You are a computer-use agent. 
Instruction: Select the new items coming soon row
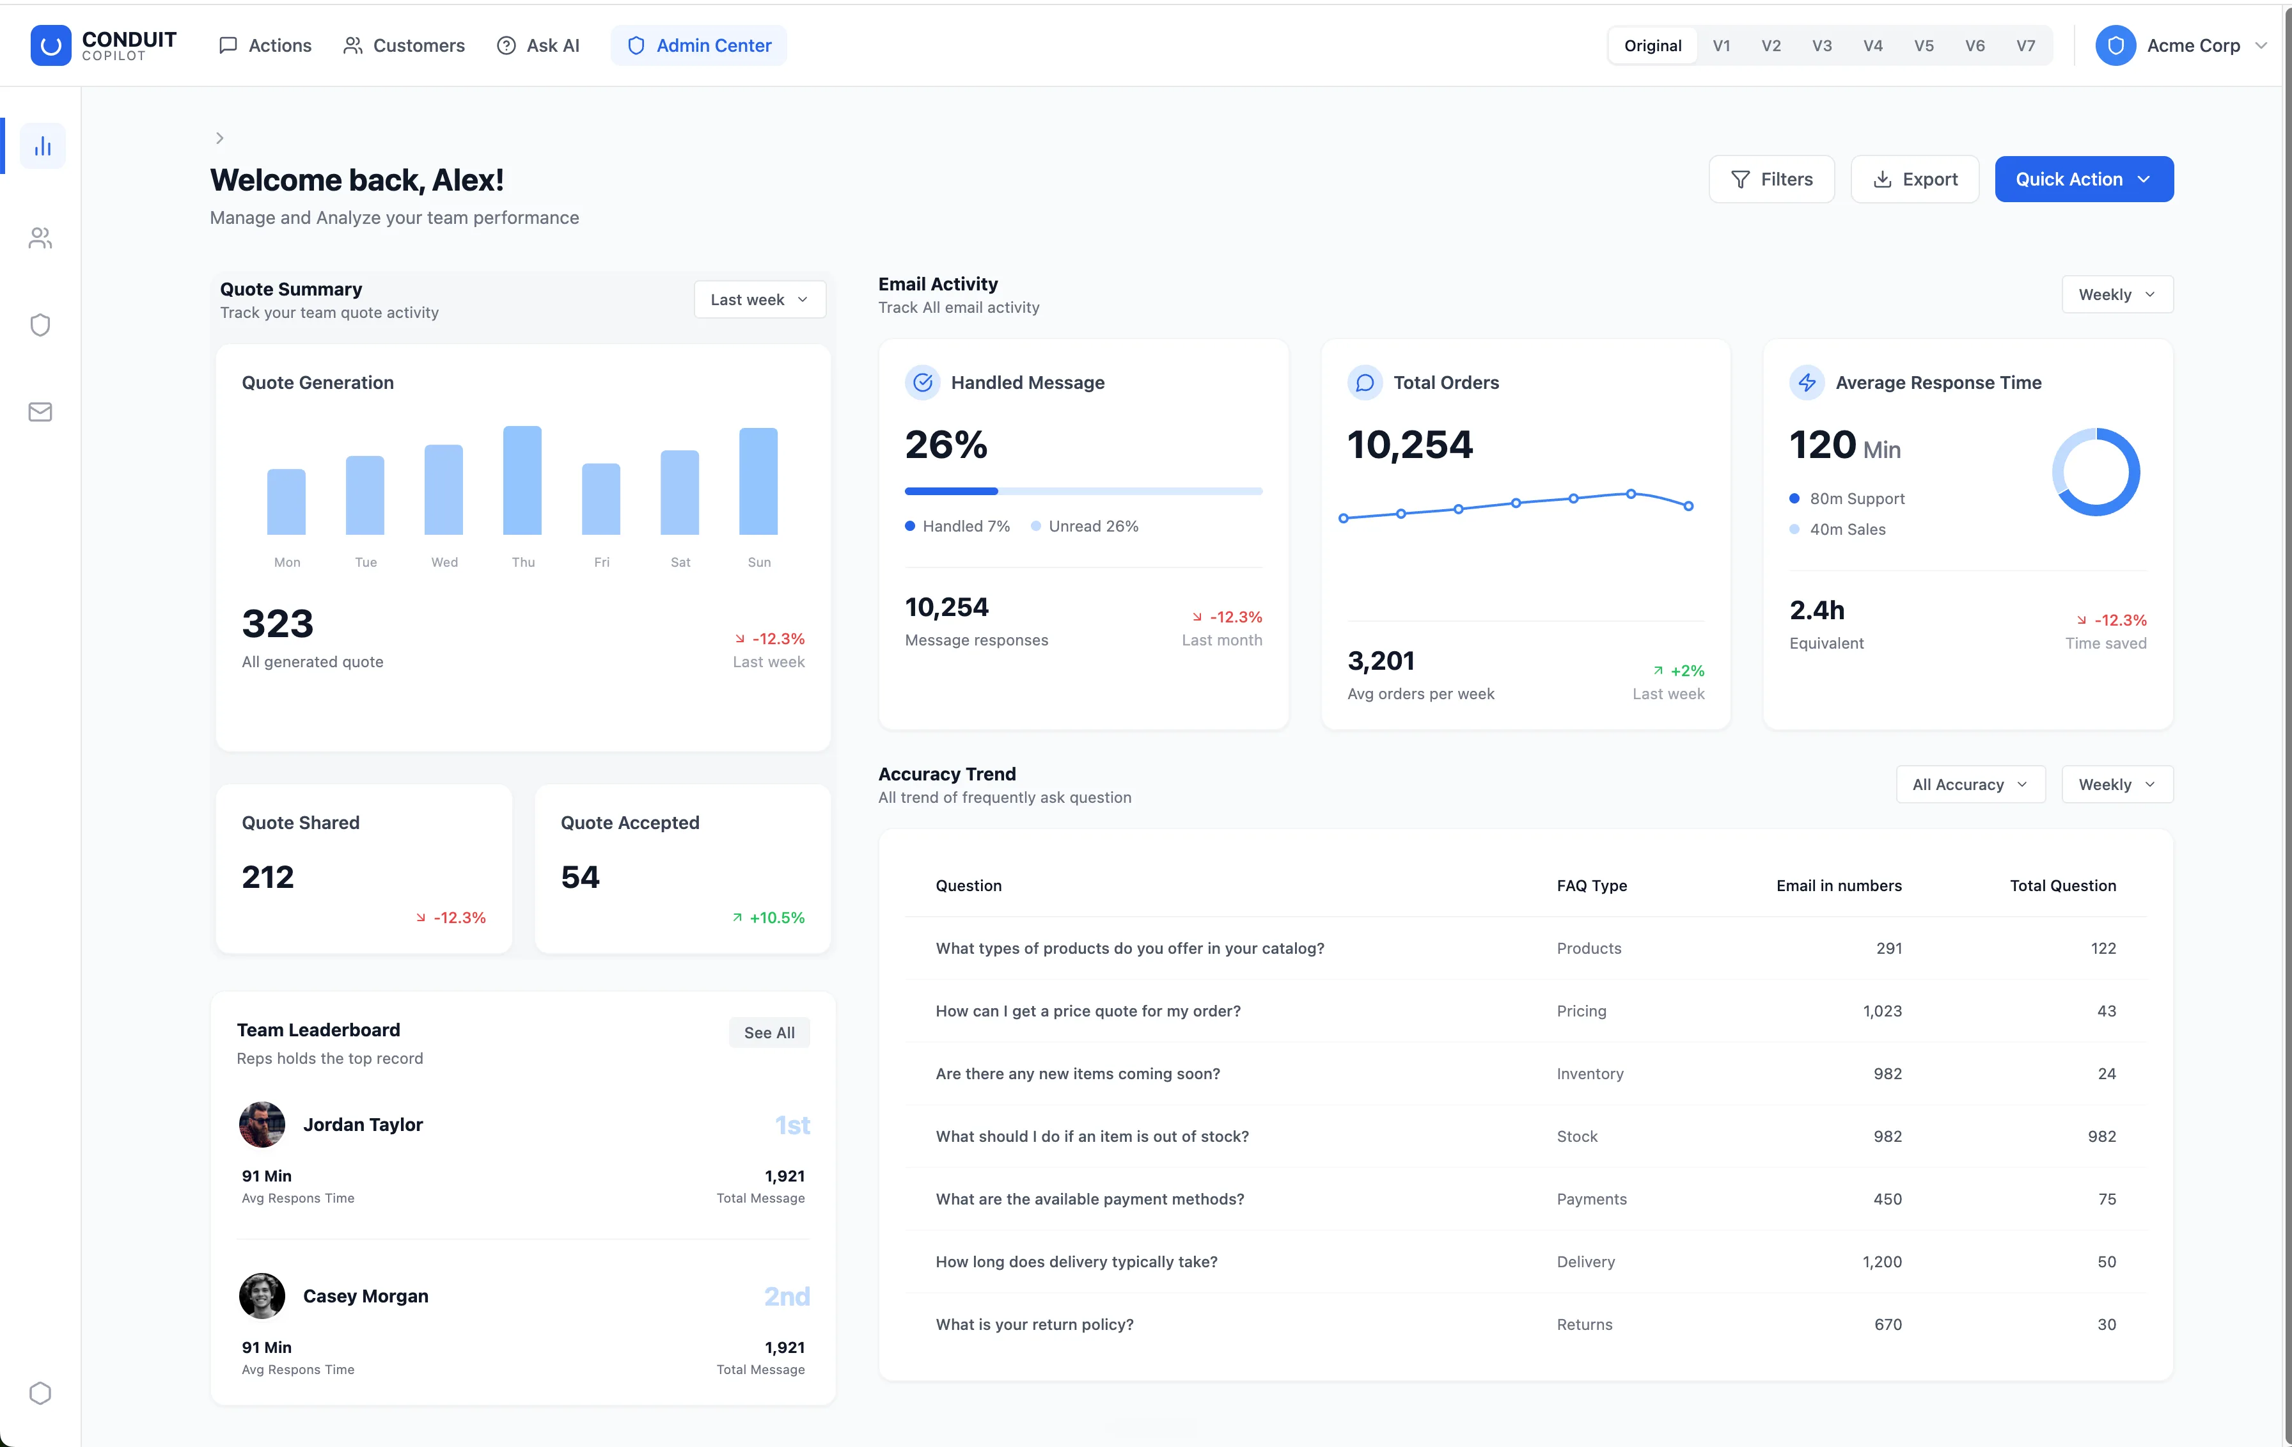pos(1526,1074)
